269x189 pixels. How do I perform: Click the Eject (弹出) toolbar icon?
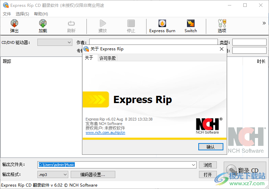(14, 26)
